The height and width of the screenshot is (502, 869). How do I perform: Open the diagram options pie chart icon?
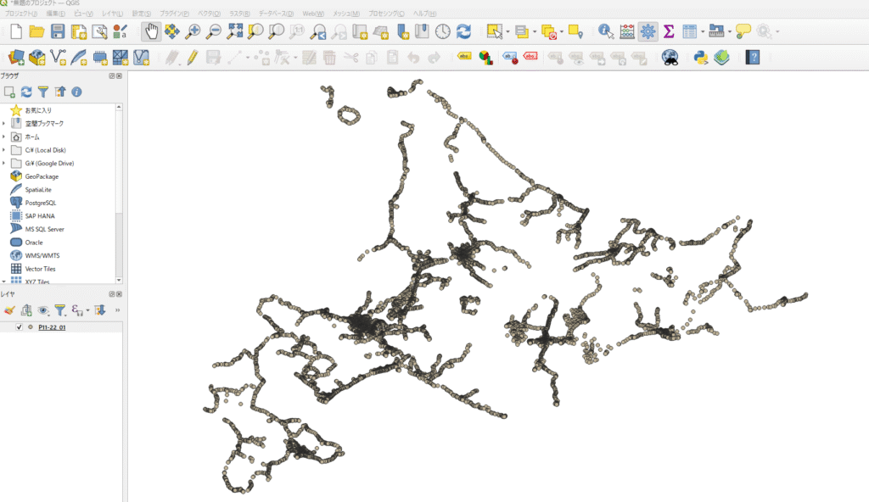tap(486, 57)
